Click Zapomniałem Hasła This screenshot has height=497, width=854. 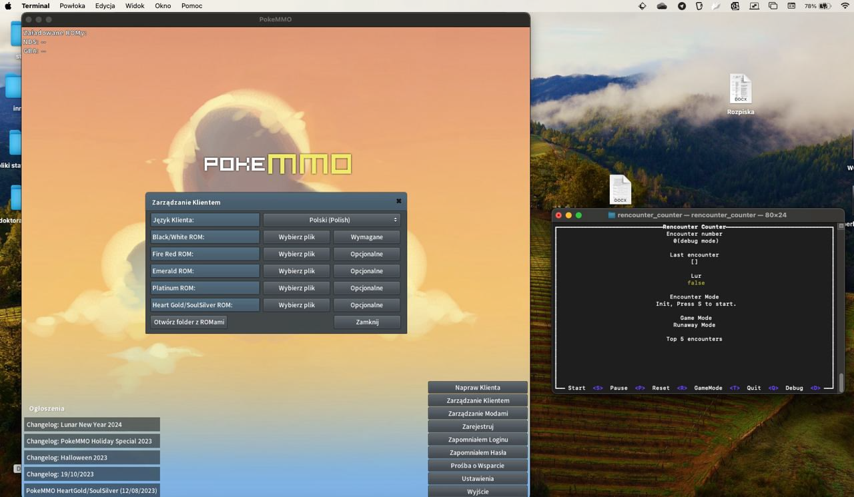(x=478, y=452)
